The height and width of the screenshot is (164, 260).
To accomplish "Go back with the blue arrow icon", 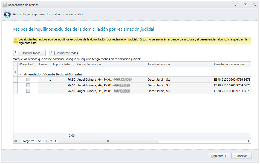I will 7,14.
